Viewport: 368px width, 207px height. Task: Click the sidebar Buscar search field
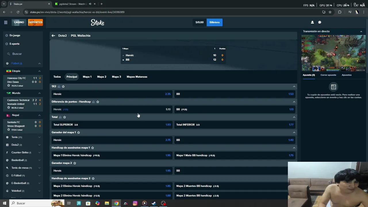[x=23, y=54]
